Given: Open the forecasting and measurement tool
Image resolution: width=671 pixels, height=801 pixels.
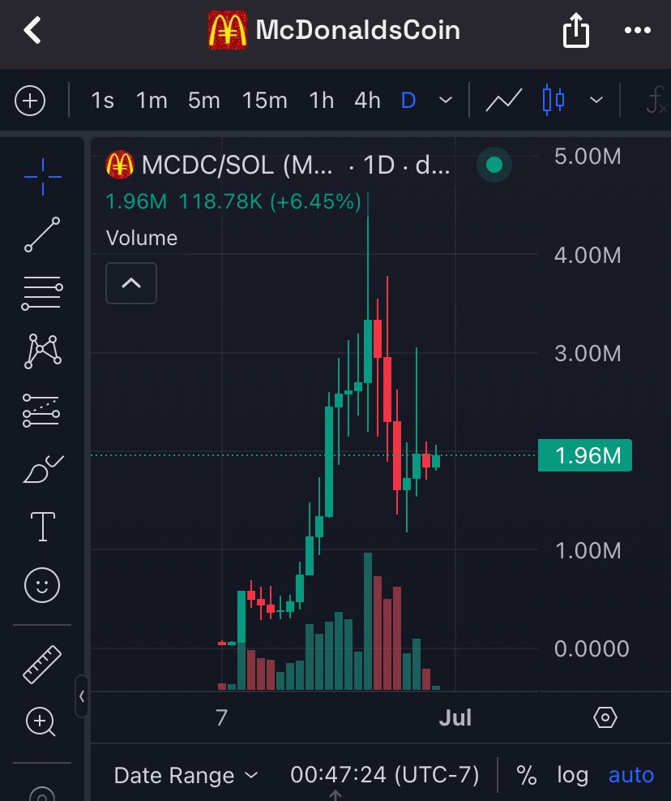Looking at the screenshot, I should [41, 410].
